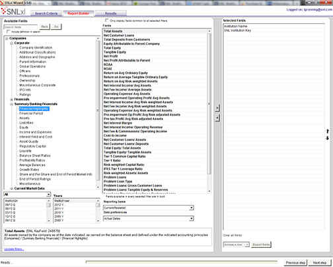Select Ownership tree item
Viewport: 333px width, 267px height.
click(27, 81)
